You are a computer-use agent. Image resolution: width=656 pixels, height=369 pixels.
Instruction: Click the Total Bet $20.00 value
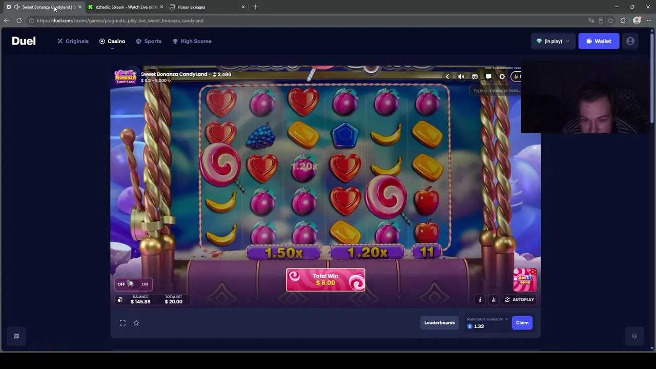click(173, 302)
